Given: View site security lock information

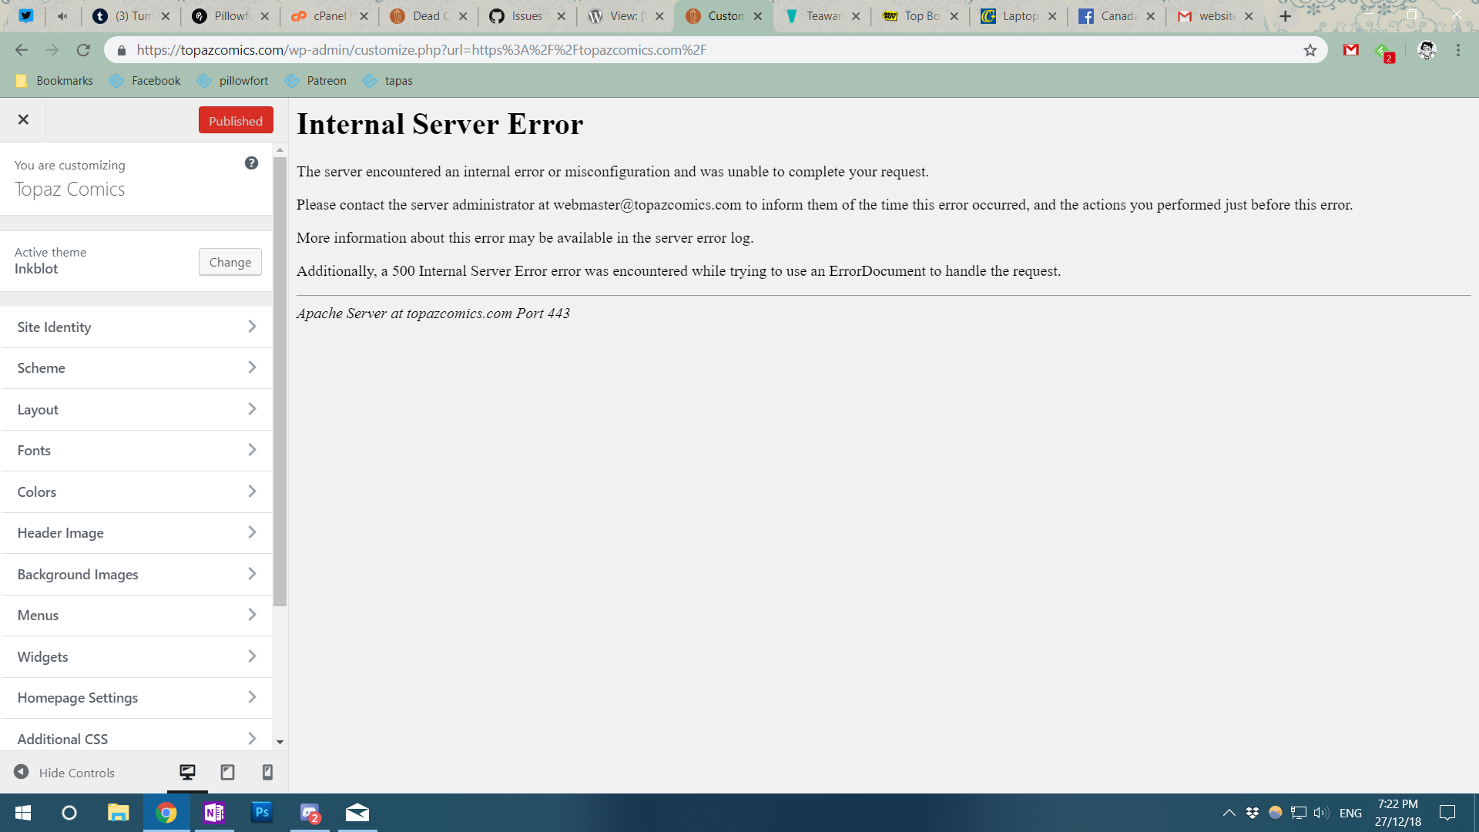Looking at the screenshot, I should coord(121,50).
